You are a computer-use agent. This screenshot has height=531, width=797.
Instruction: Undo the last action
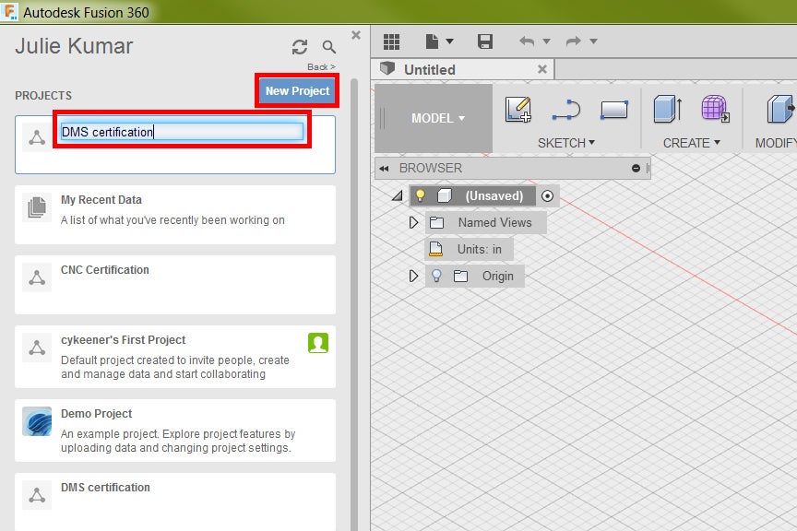click(x=527, y=41)
